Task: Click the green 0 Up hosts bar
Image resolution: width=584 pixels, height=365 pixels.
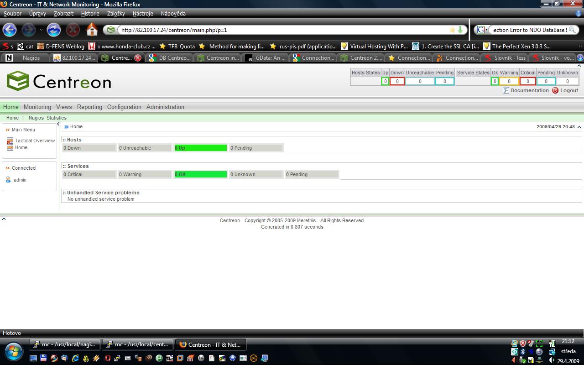Action: [200, 148]
